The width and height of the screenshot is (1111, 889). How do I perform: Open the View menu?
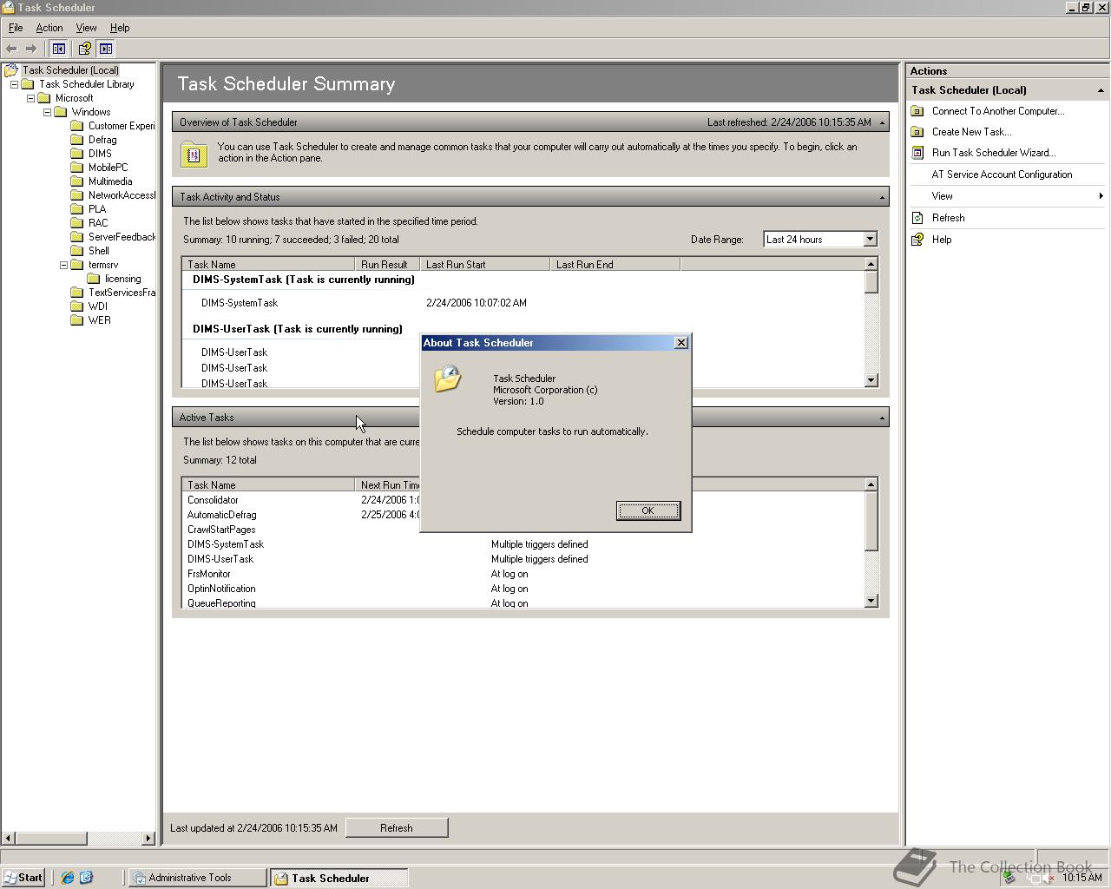(86, 28)
